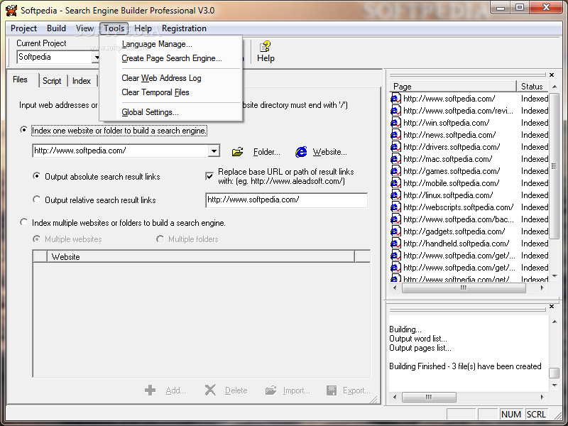
Task: Click the X icon beside Delete
Action: [210, 390]
